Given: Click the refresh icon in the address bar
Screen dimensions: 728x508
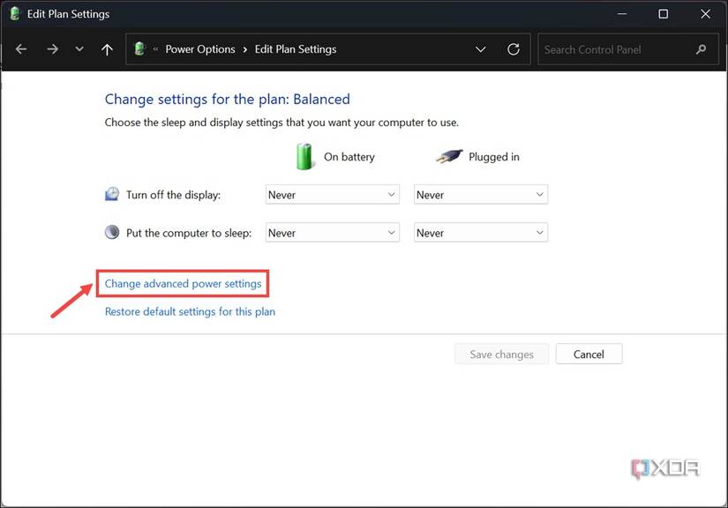Looking at the screenshot, I should click(x=514, y=49).
